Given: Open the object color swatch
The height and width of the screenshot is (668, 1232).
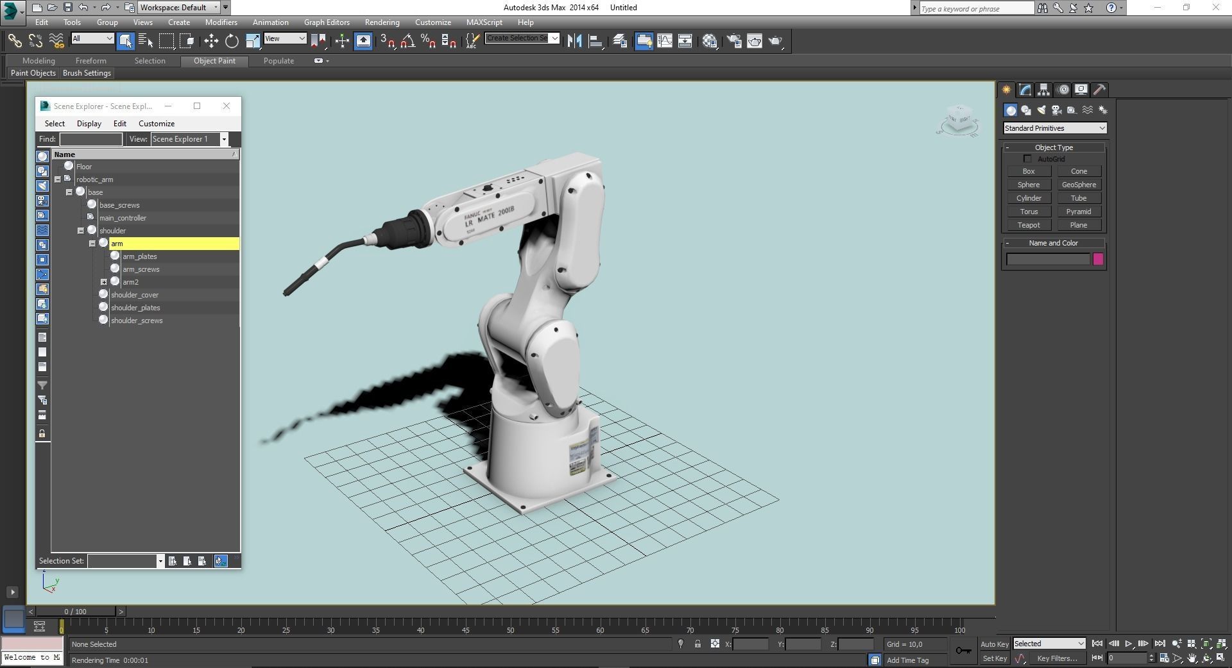Looking at the screenshot, I should 1098,259.
